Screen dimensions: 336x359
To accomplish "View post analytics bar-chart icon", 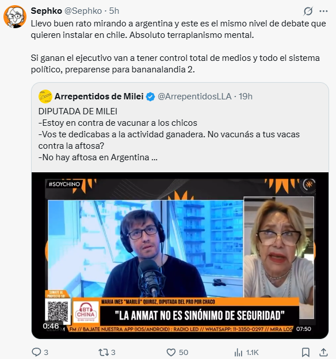I will click(238, 352).
